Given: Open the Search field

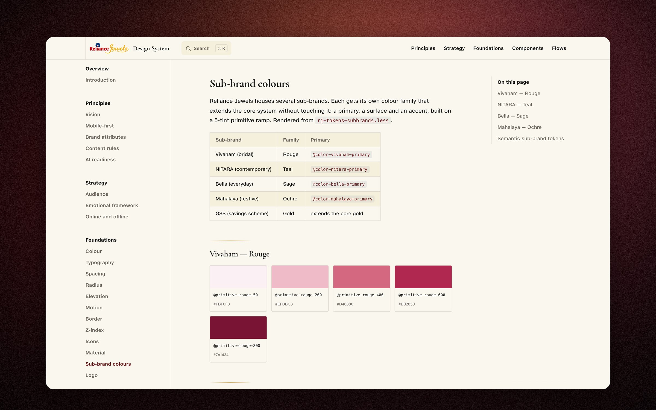Looking at the screenshot, I should (206, 48).
